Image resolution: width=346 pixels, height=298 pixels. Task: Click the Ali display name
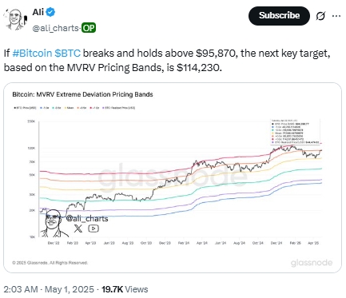point(38,12)
